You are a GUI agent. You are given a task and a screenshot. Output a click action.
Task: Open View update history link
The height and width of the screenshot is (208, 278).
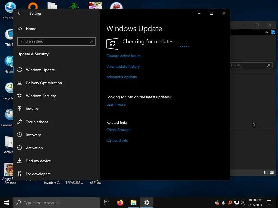(x=123, y=67)
